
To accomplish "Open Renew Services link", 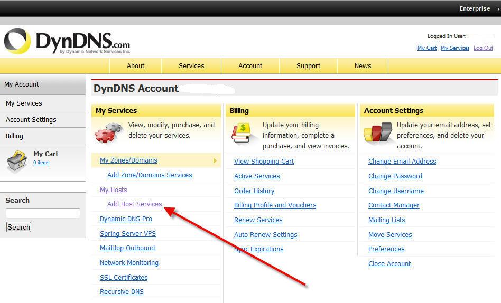I will [258, 220].
